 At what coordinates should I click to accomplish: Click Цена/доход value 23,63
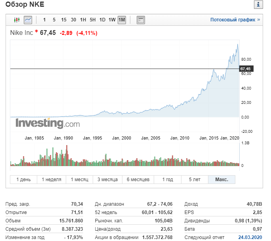[167, 229]
